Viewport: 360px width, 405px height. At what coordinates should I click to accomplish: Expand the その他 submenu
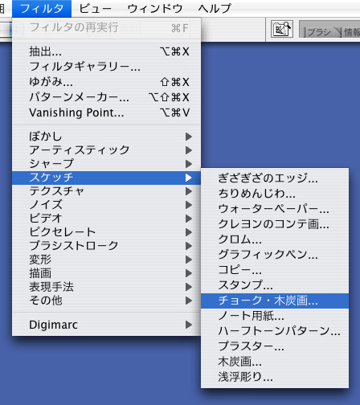coord(106,301)
